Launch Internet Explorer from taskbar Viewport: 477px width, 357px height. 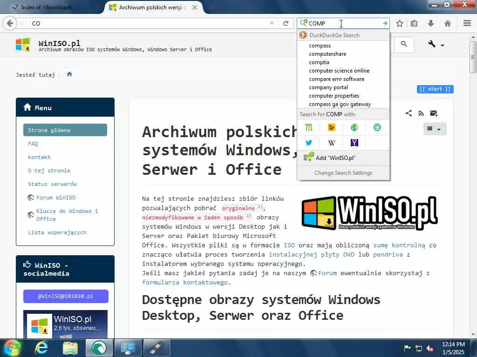point(41,348)
